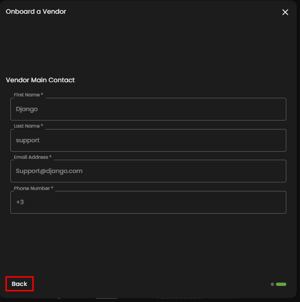Place cursor after "+3" phone prefix

pos(25,202)
